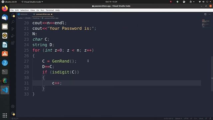Show Applications grid in the dock
The height and width of the screenshot is (120, 213).
pos(5,116)
